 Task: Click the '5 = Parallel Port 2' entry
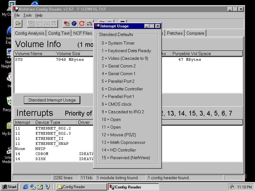pos(118,81)
